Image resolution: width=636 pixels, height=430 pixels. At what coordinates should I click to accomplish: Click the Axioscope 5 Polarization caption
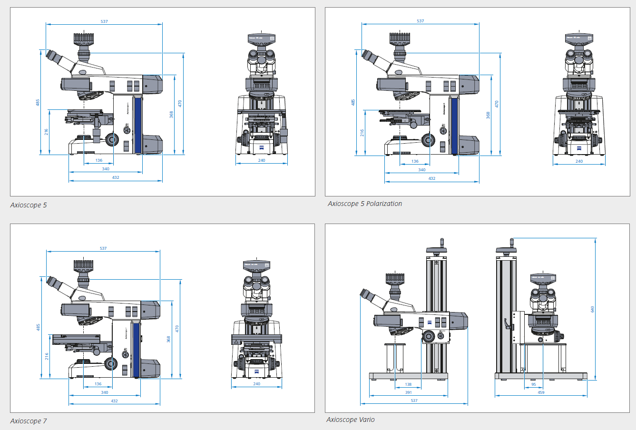tap(364, 204)
